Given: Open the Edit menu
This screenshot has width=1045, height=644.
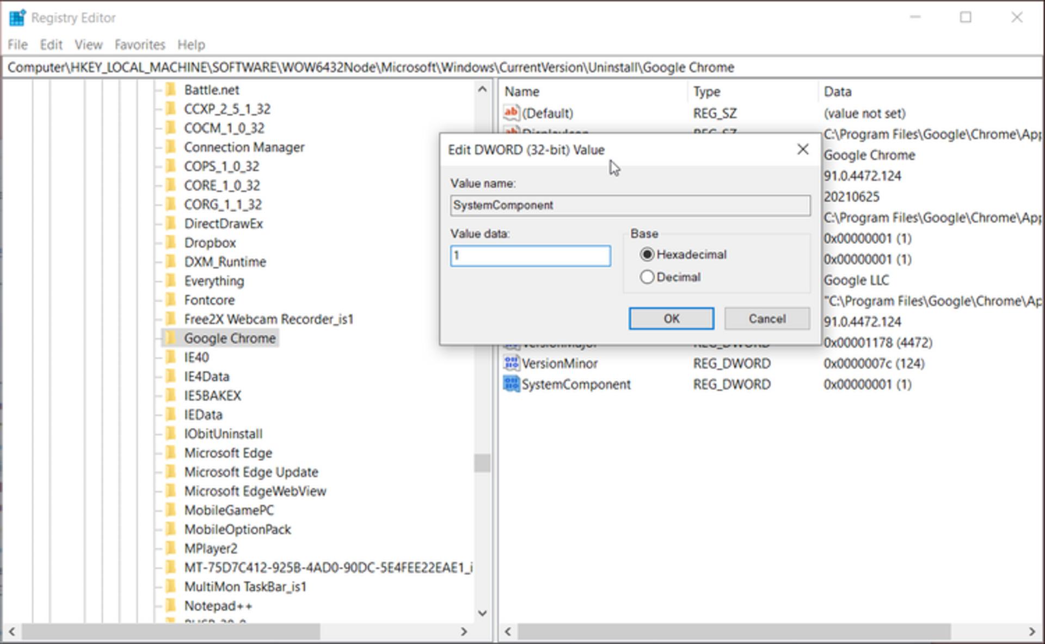Looking at the screenshot, I should click(51, 45).
